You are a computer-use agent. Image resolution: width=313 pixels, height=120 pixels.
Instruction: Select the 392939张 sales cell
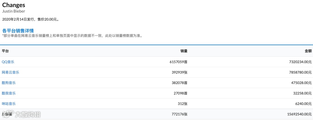[179, 72]
